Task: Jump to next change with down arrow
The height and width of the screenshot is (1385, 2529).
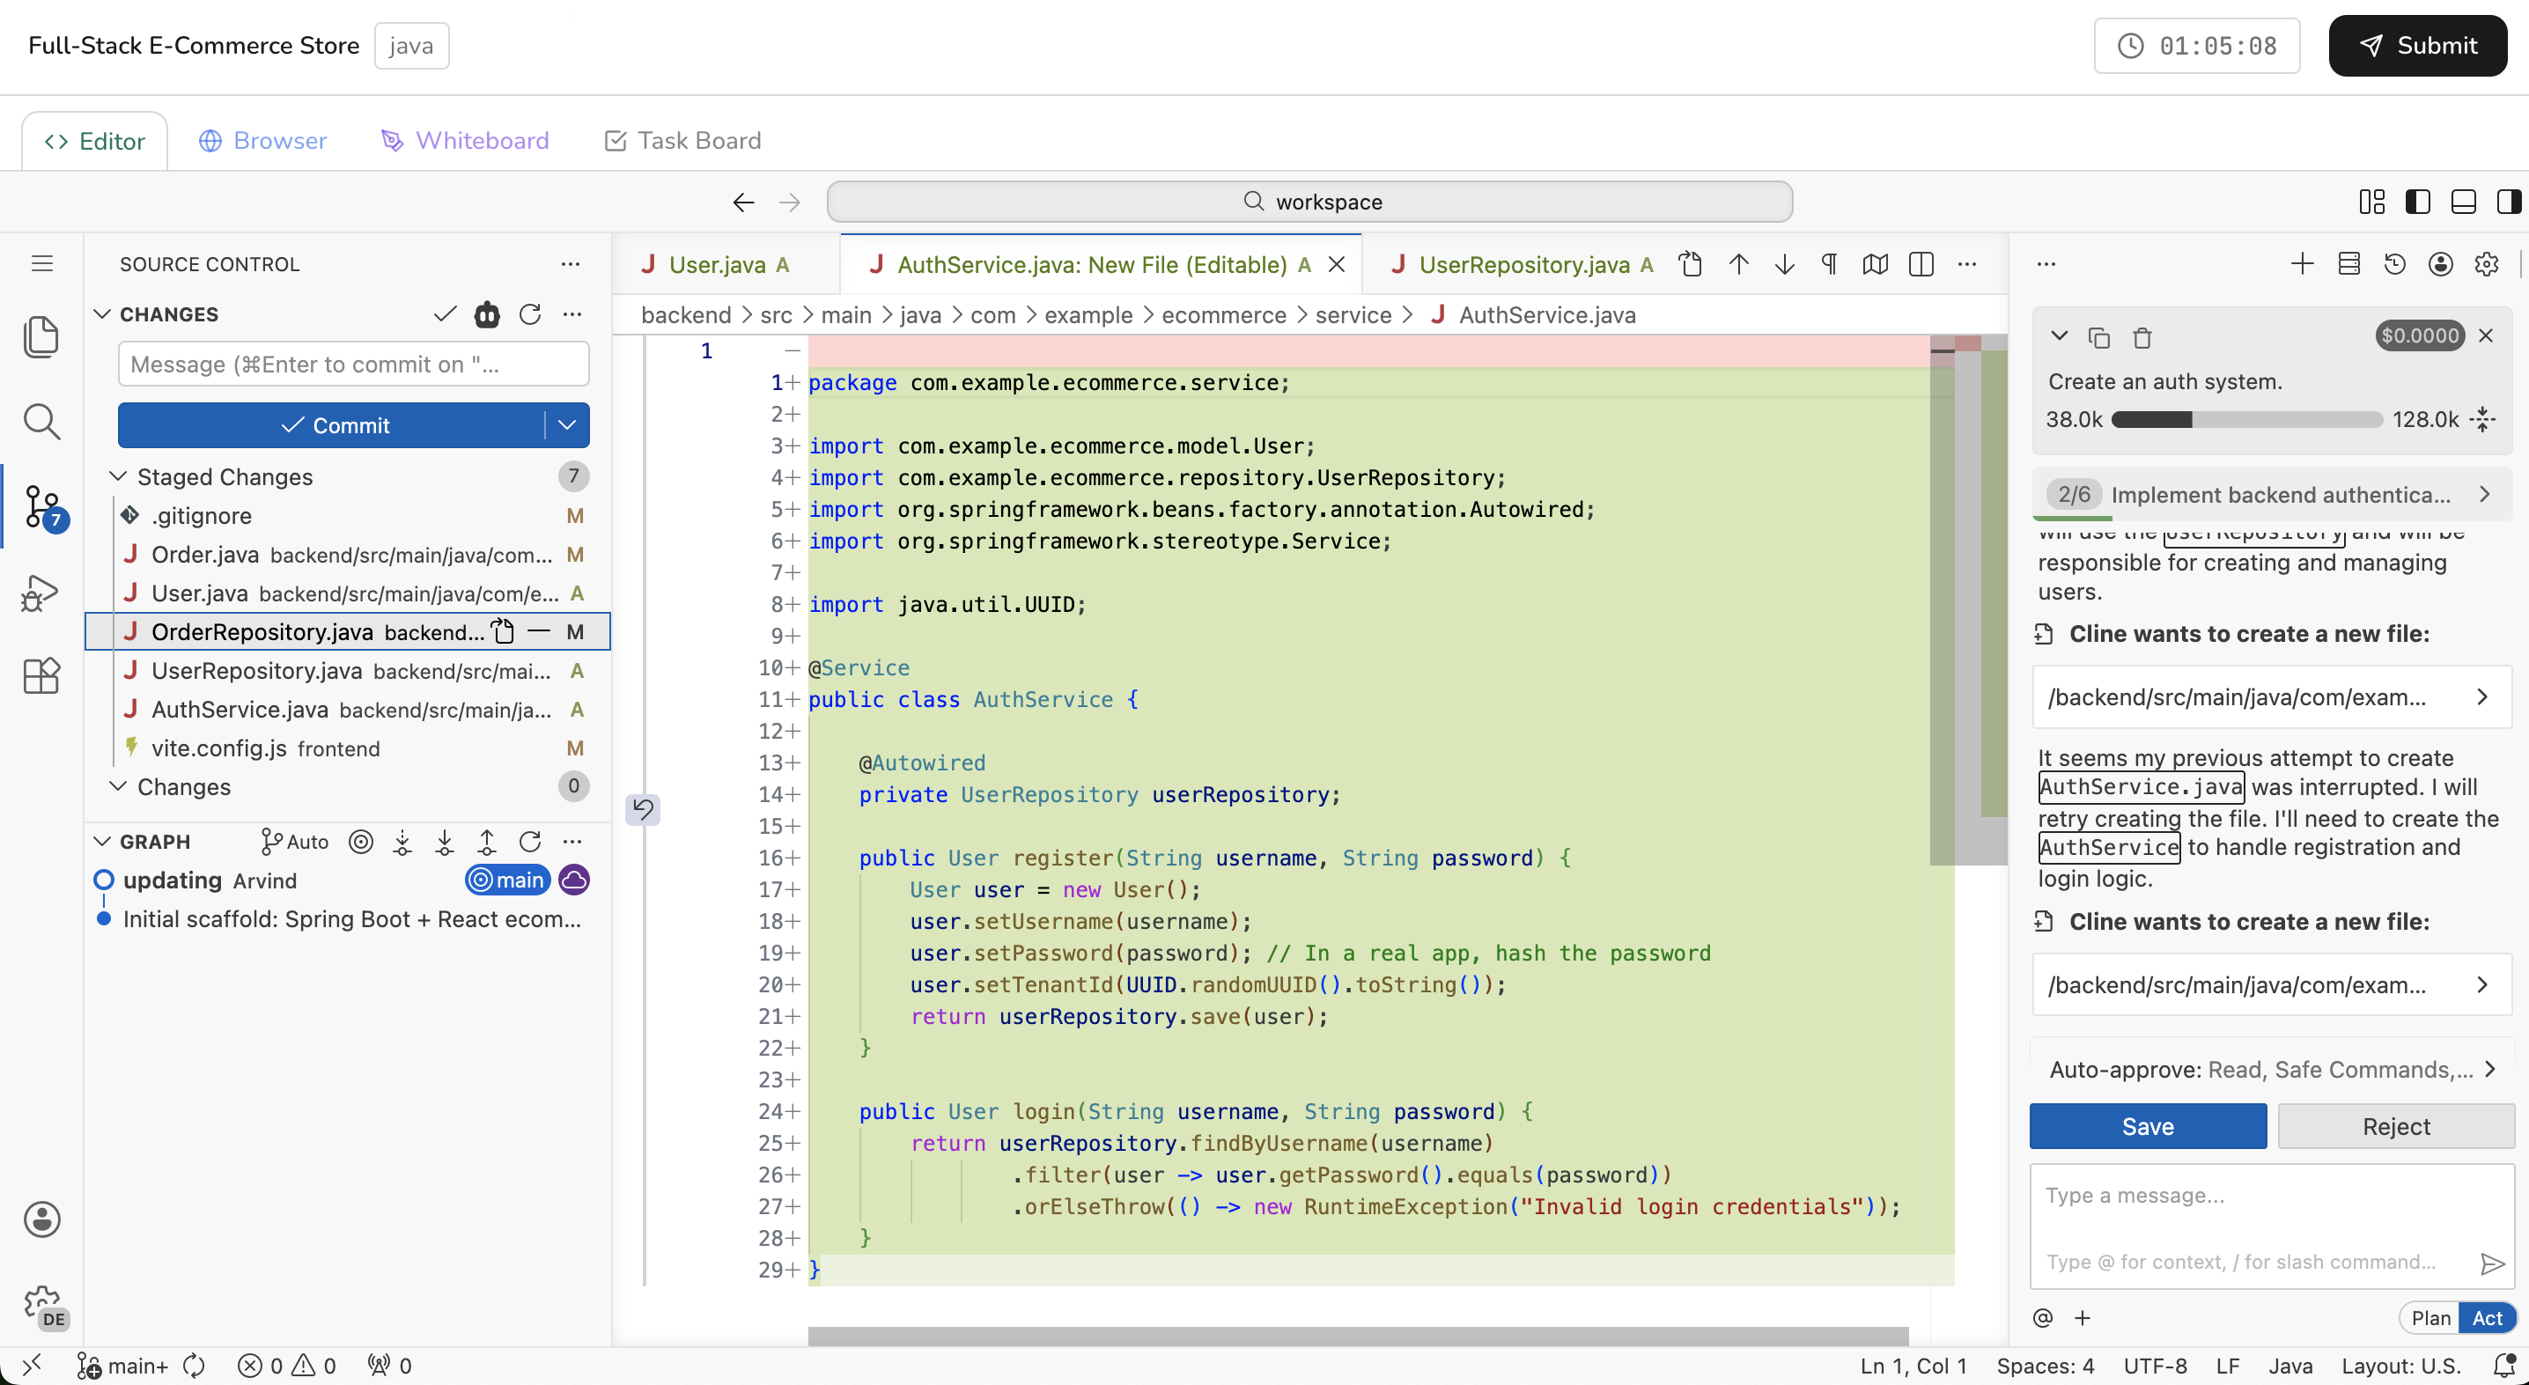Action: pyautogui.click(x=1785, y=264)
